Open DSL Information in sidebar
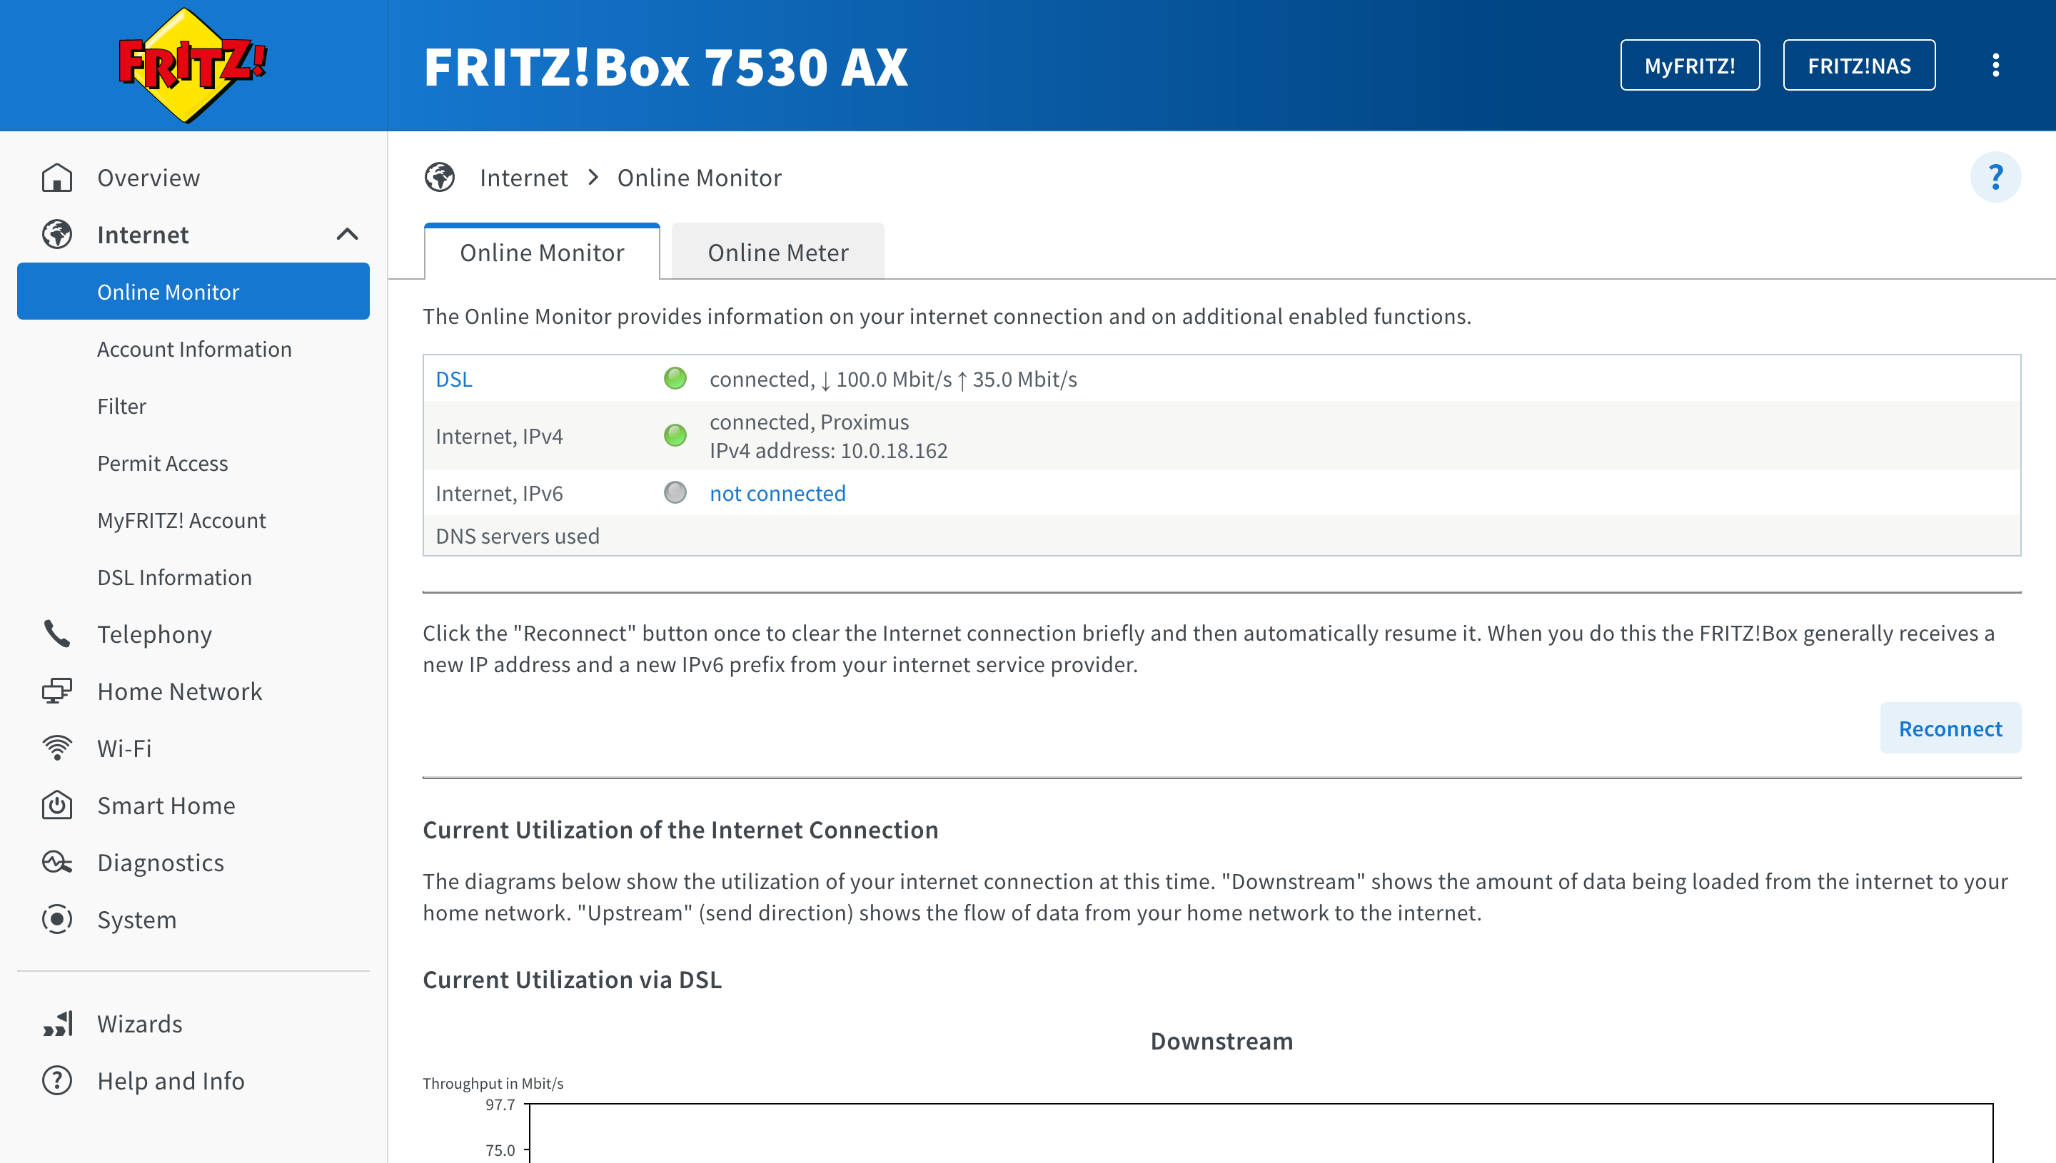This screenshot has height=1163, width=2056. pyautogui.click(x=174, y=577)
